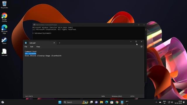The height and width of the screenshot is (105, 187).
Task: Open Task View from taskbar
Action: pyautogui.click(x=91, y=102)
